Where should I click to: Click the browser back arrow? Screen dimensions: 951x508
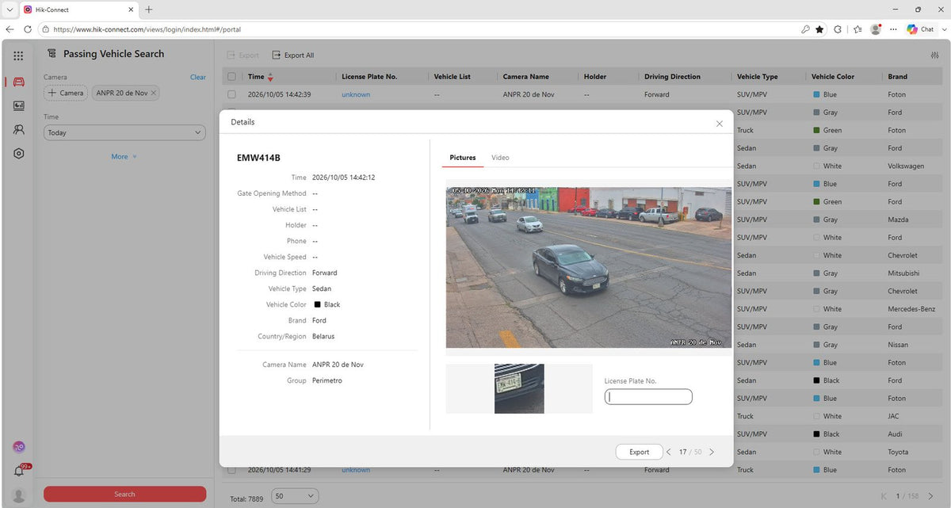click(x=10, y=29)
